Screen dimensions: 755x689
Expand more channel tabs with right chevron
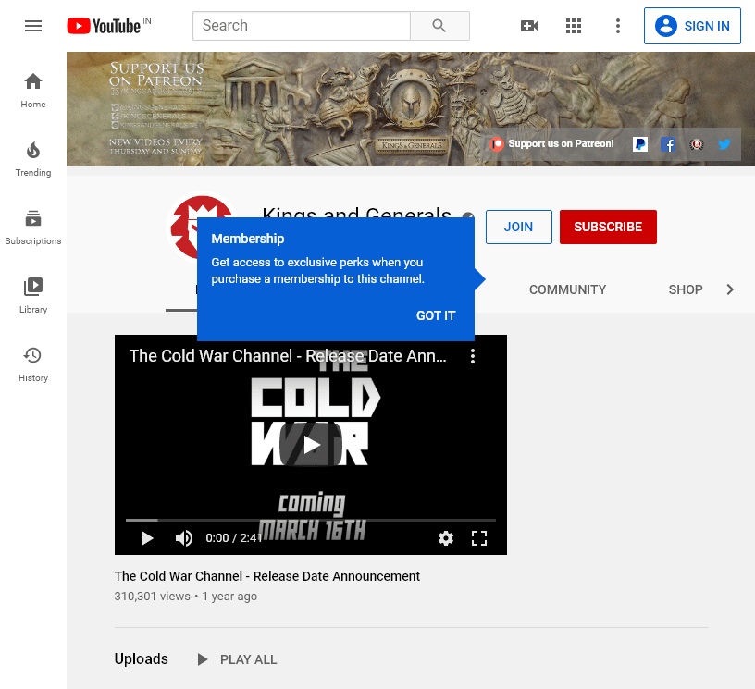point(730,289)
